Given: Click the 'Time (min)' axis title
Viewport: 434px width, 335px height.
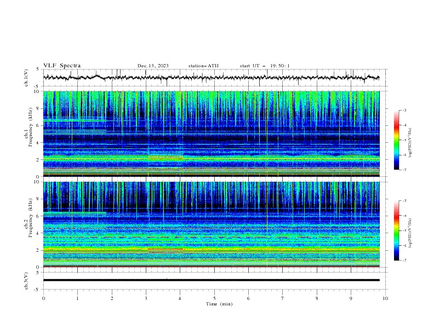Looking at the screenshot, I should coord(219,304).
